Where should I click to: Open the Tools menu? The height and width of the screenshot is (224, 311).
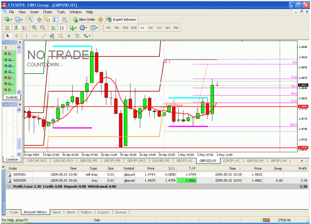point(61,12)
